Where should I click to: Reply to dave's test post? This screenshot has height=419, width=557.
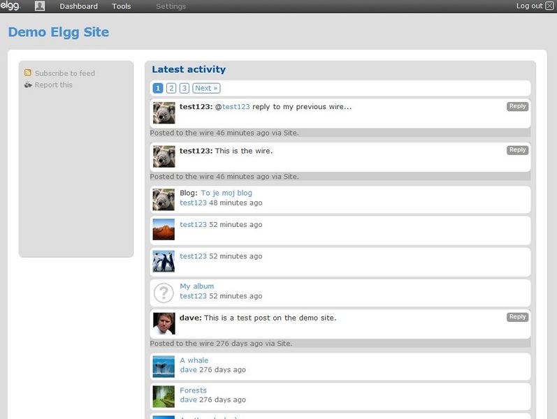(x=518, y=317)
